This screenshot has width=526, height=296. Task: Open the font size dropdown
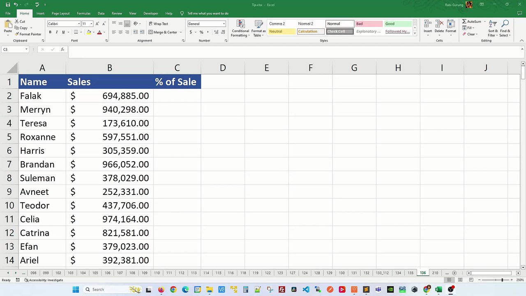point(91,24)
